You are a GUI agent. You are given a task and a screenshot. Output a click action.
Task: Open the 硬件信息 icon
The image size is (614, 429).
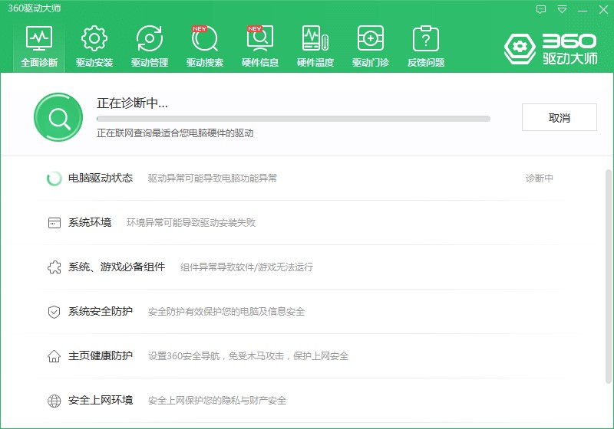point(260,39)
